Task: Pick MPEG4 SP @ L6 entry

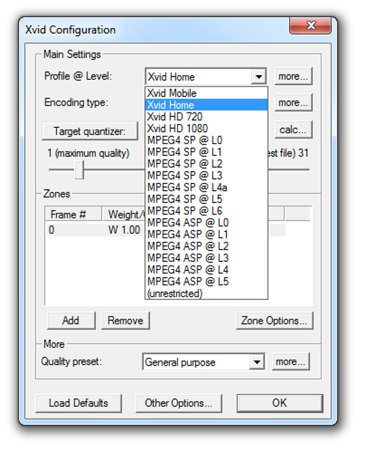Action: (x=206, y=211)
